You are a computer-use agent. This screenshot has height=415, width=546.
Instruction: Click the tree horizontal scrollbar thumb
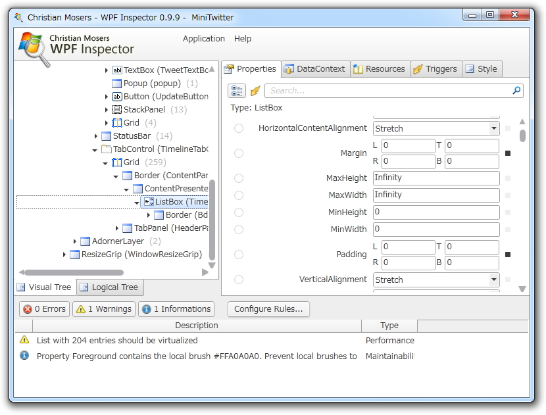point(74,272)
